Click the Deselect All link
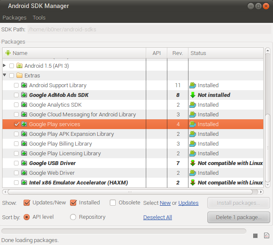 point(158,217)
